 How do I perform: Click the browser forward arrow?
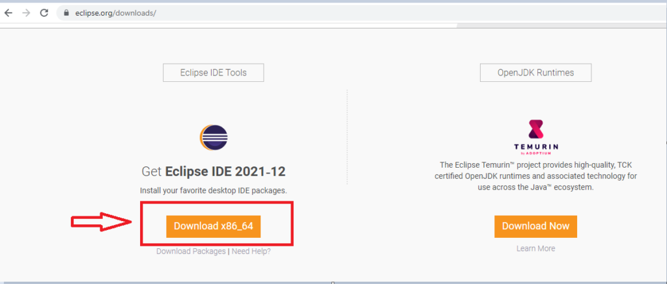coord(26,13)
